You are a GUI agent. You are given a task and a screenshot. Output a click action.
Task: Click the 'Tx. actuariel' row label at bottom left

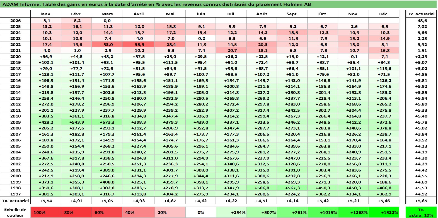tap(15, 201)
